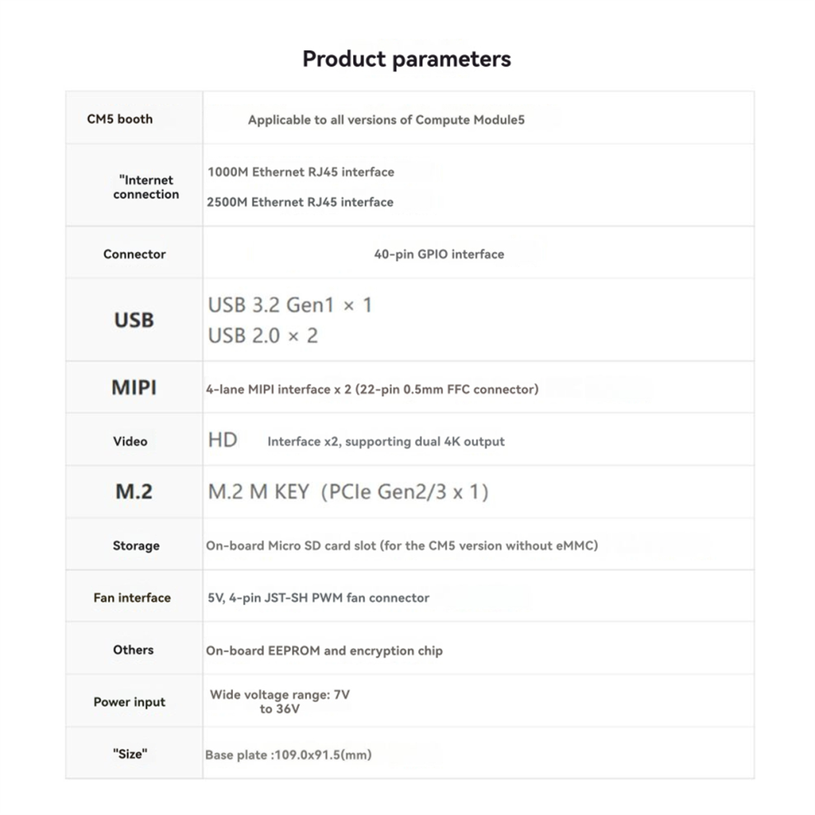Select the MIPI row label
815x815 pixels.
(134, 388)
